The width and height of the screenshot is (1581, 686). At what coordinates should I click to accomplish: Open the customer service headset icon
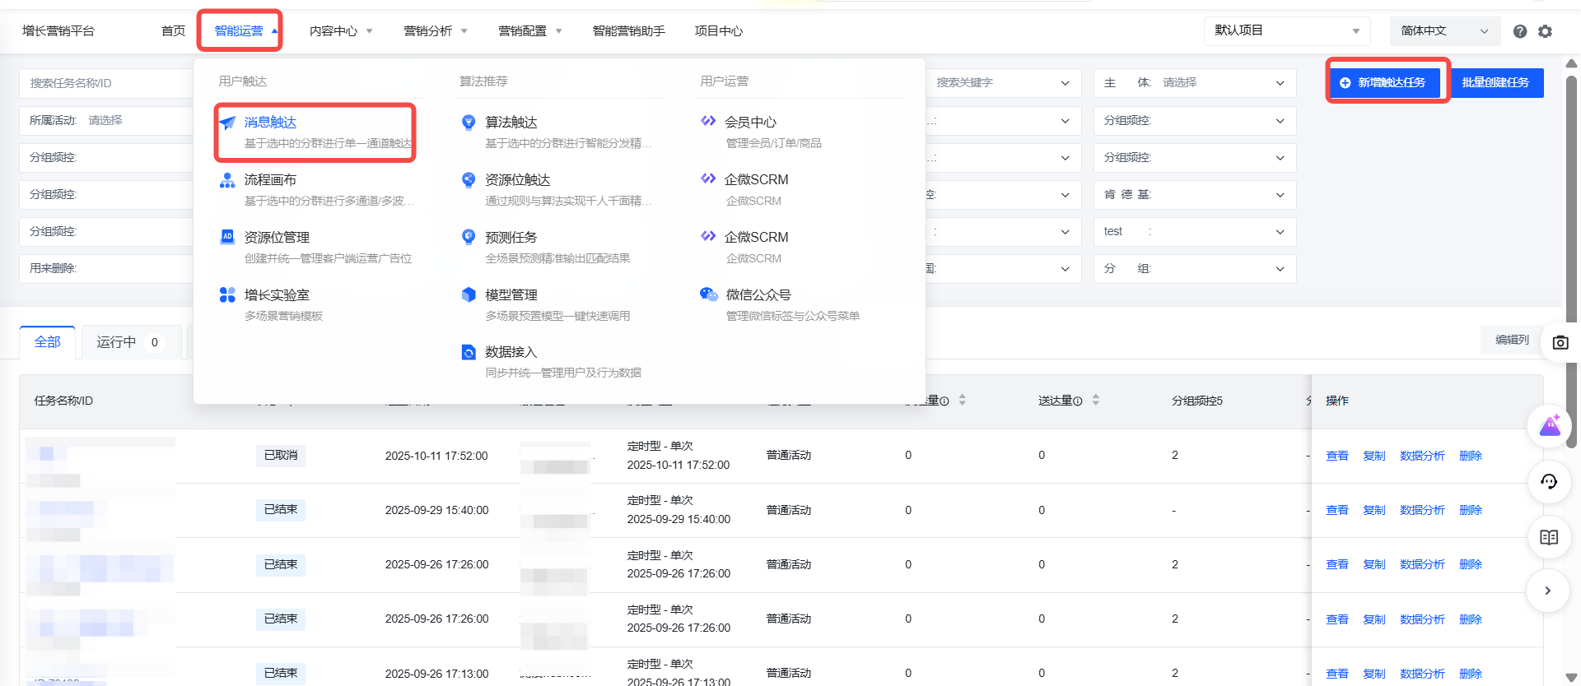pyautogui.click(x=1548, y=482)
